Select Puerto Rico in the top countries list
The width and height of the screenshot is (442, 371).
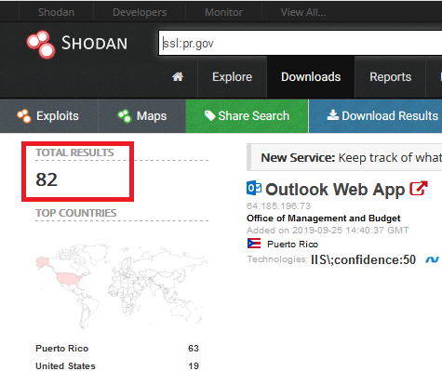[x=62, y=349]
